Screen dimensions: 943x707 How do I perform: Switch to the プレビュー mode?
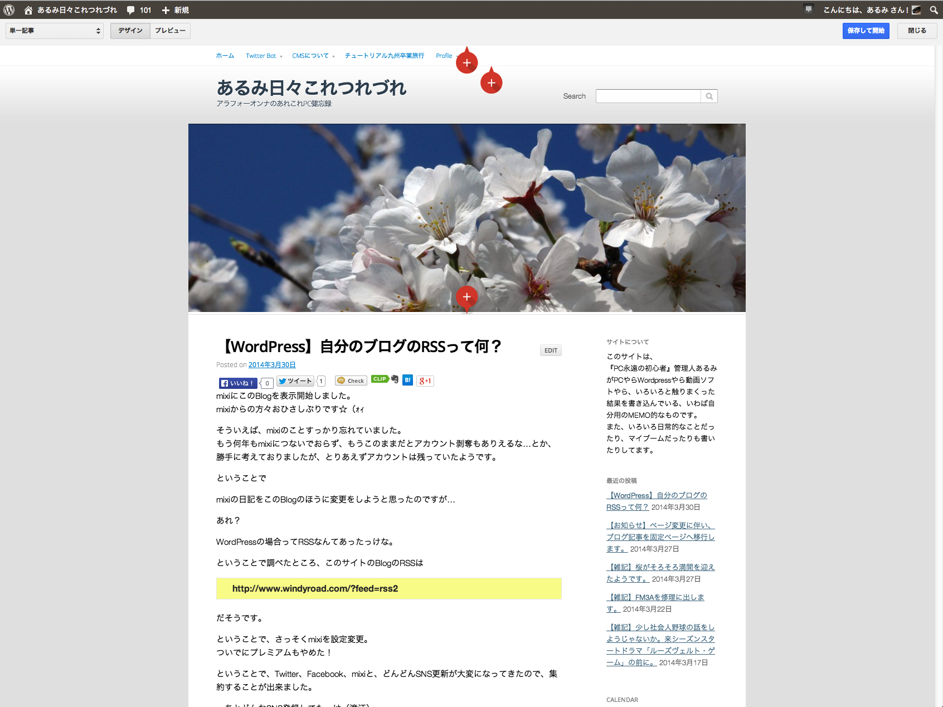tap(170, 31)
